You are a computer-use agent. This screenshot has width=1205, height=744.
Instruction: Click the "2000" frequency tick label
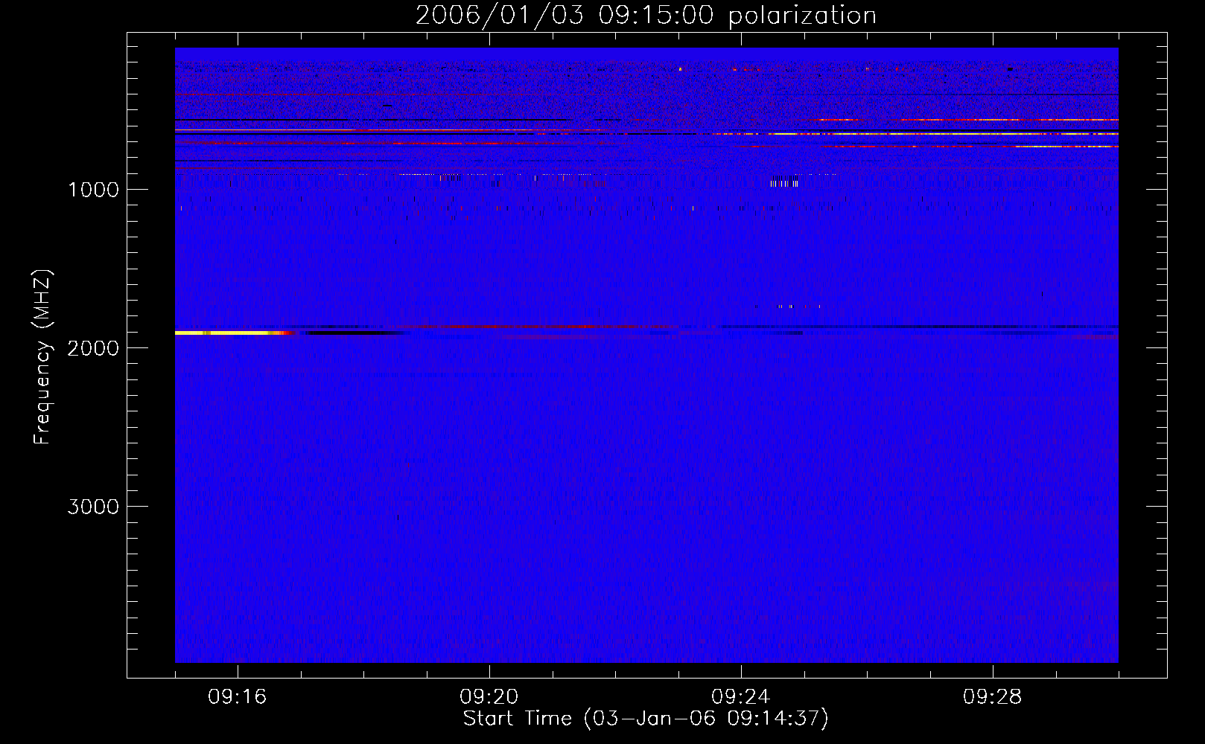pos(93,348)
